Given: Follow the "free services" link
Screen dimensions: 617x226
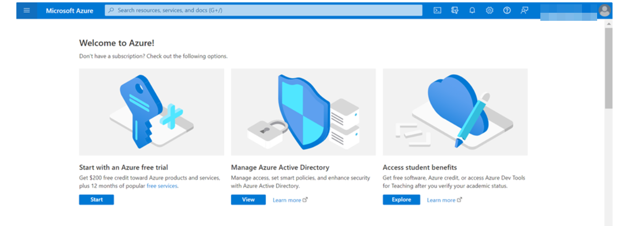Looking at the screenshot, I should tap(162, 186).
